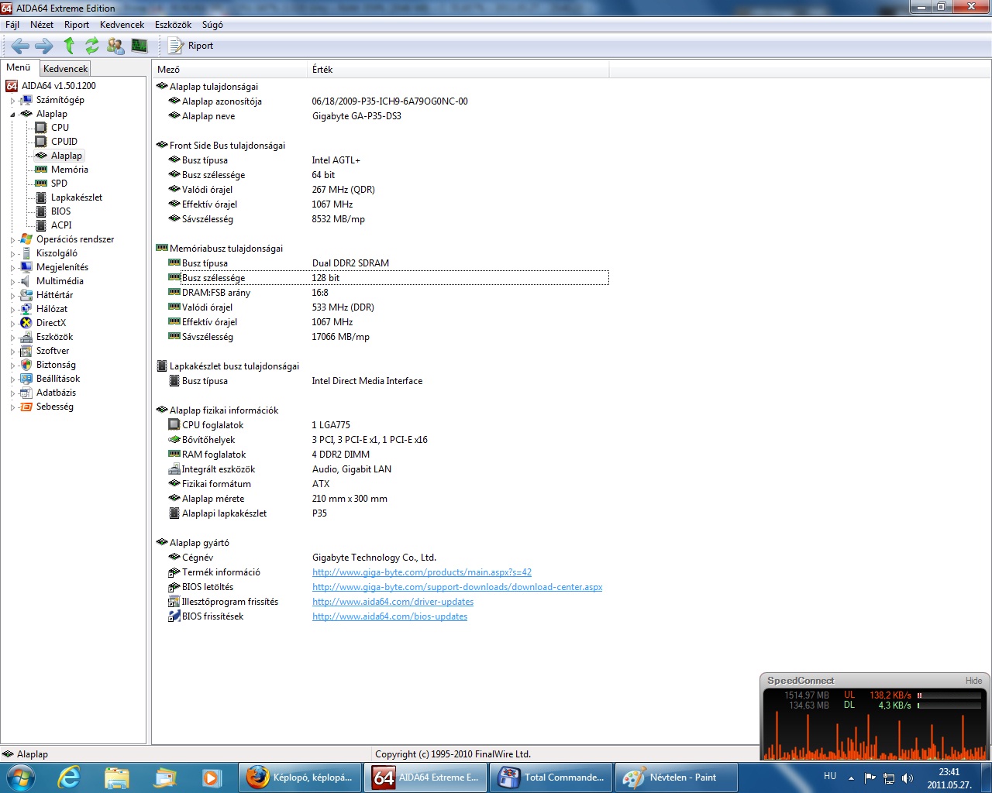Select the Alaplap neve row

coord(387,116)
